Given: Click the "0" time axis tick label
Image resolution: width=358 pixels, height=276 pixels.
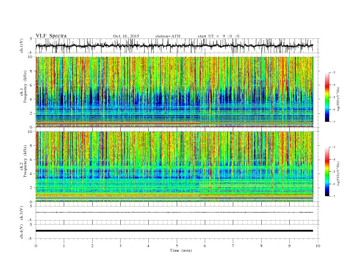Looking at the screenshot, I should click(x=36, y=246).
